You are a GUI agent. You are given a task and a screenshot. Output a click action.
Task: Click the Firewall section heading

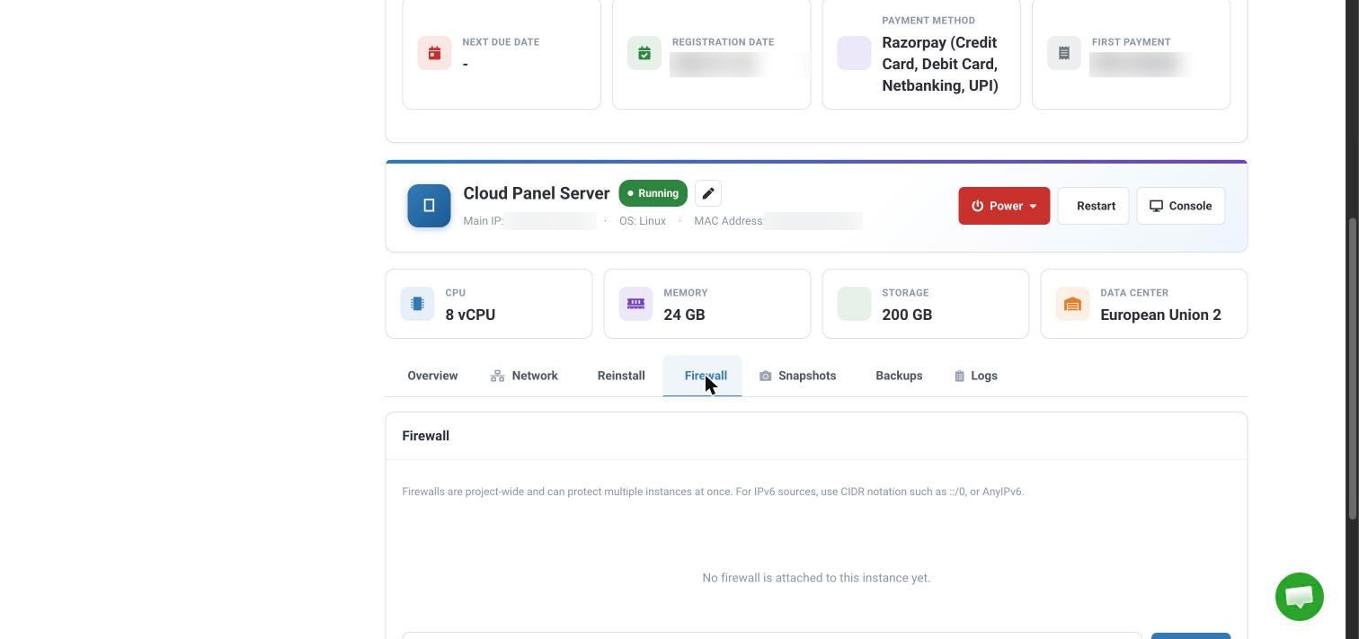coord(426,436)
